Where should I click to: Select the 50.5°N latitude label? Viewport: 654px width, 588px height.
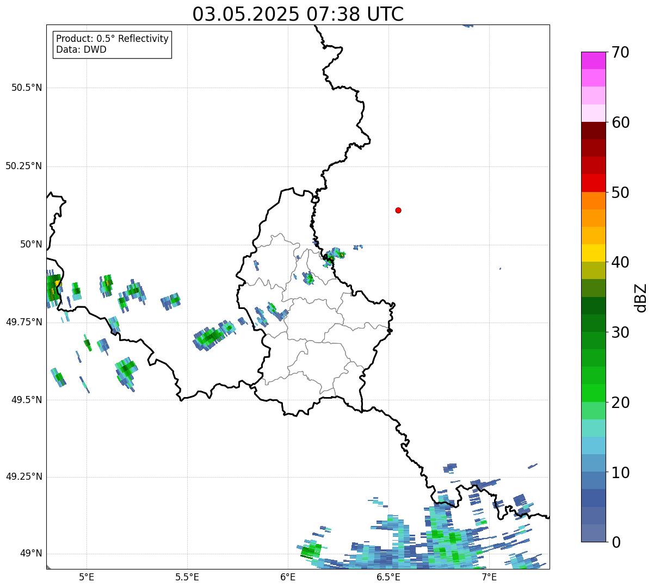27,88
